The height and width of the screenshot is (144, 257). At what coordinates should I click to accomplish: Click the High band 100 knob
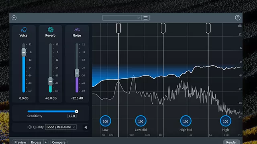(226, 121)
